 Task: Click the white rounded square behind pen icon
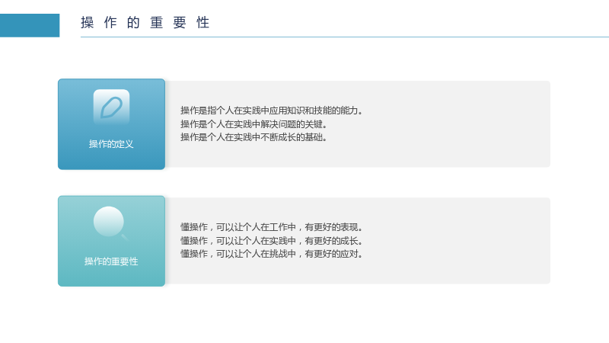(x=111, y=107)
